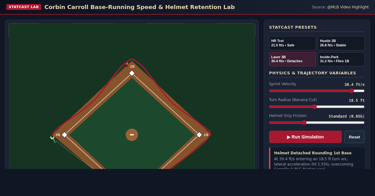Click the pitcher's mound circle
Image resolution: width=375 pixels, height=196 pixels.
click(132, 135)
